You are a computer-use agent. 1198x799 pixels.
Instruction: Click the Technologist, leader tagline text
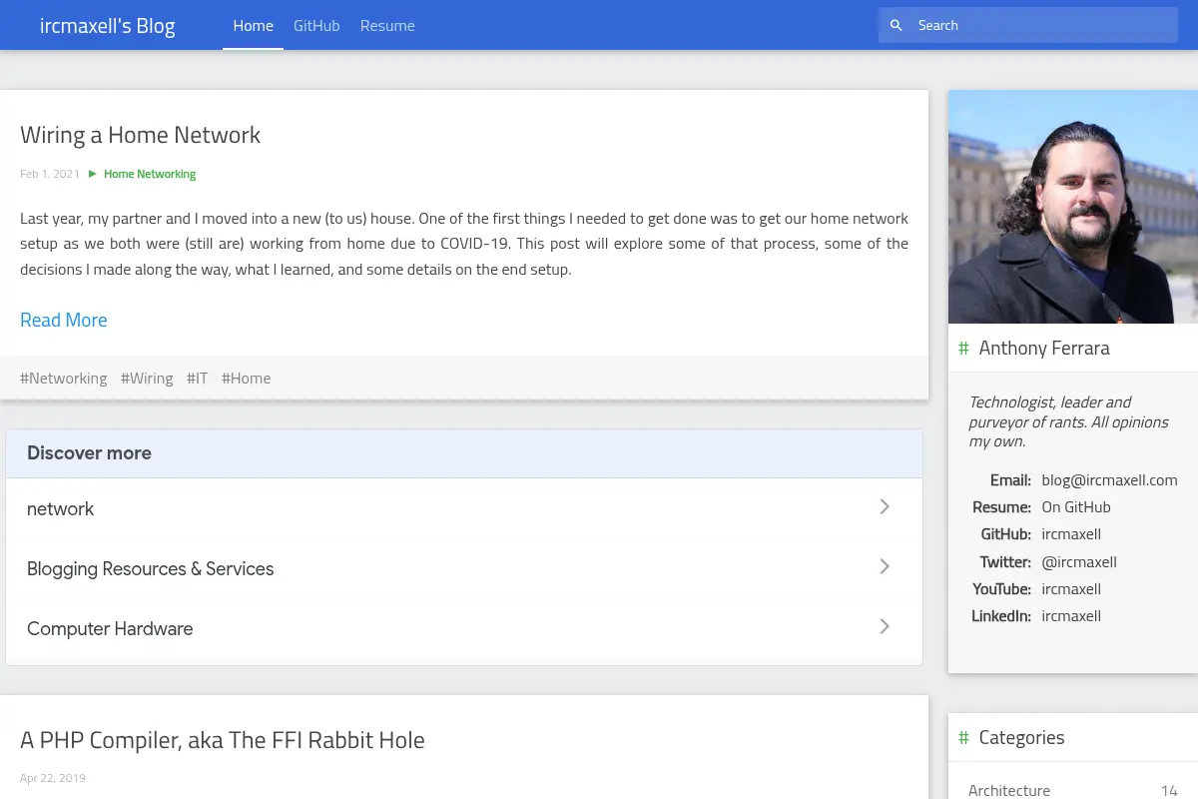(1069, 421)
